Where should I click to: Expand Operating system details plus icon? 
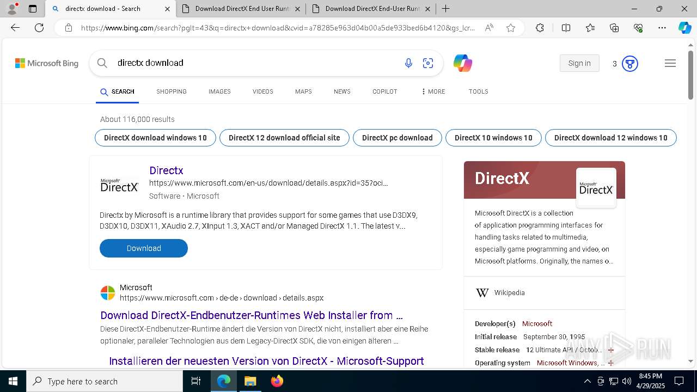610,363
